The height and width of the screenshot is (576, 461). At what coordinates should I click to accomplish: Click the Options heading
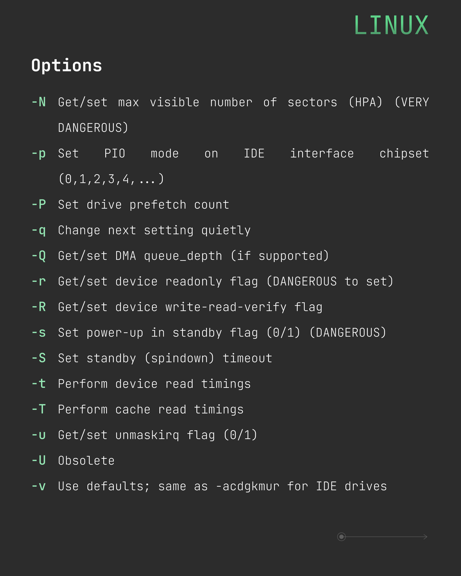click(67, 65)
